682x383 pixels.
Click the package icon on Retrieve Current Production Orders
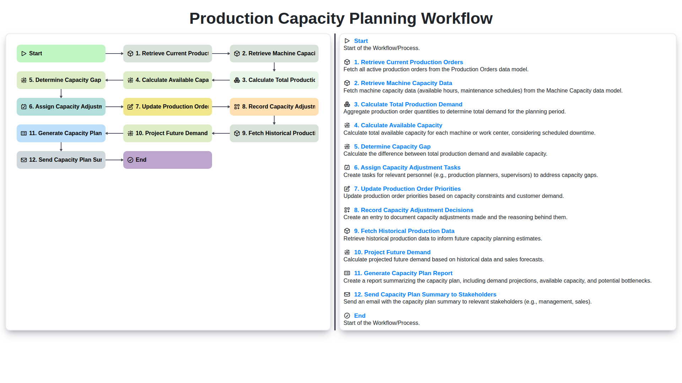(130, 53)
